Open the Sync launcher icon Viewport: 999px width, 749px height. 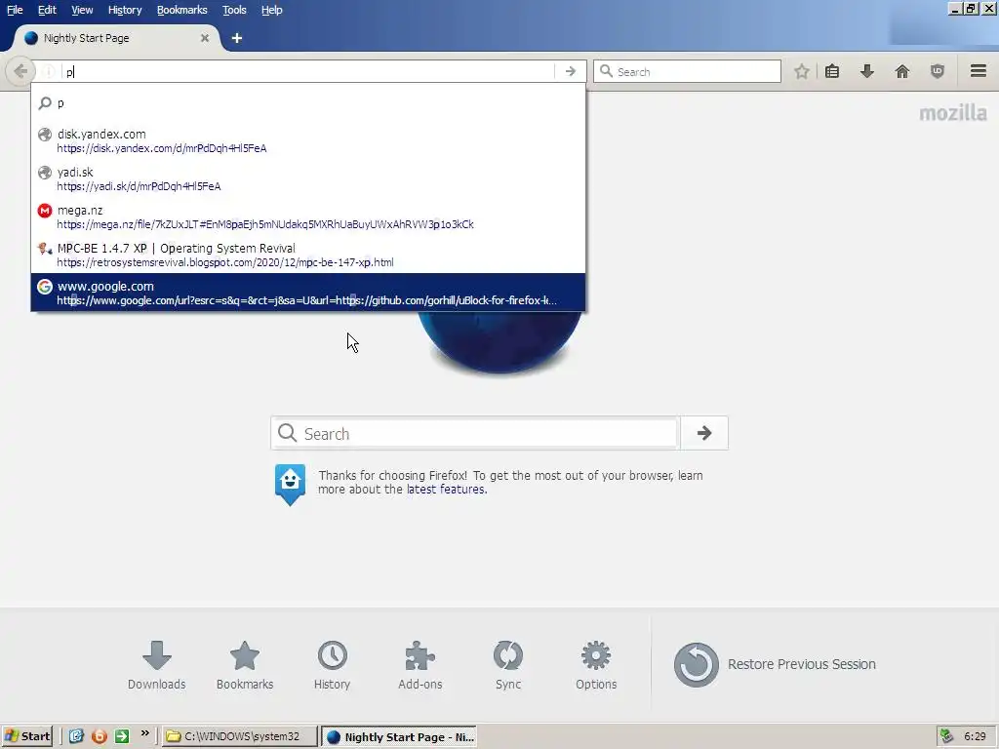pyautogui.click(x=507, y=665)
